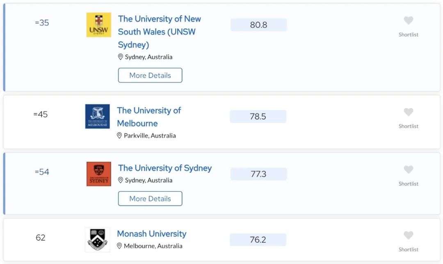The width and height of the screenshot is (443, 264).
Task: Click location pin beside Parkville, Australia
Action: [x=119, y=135]
